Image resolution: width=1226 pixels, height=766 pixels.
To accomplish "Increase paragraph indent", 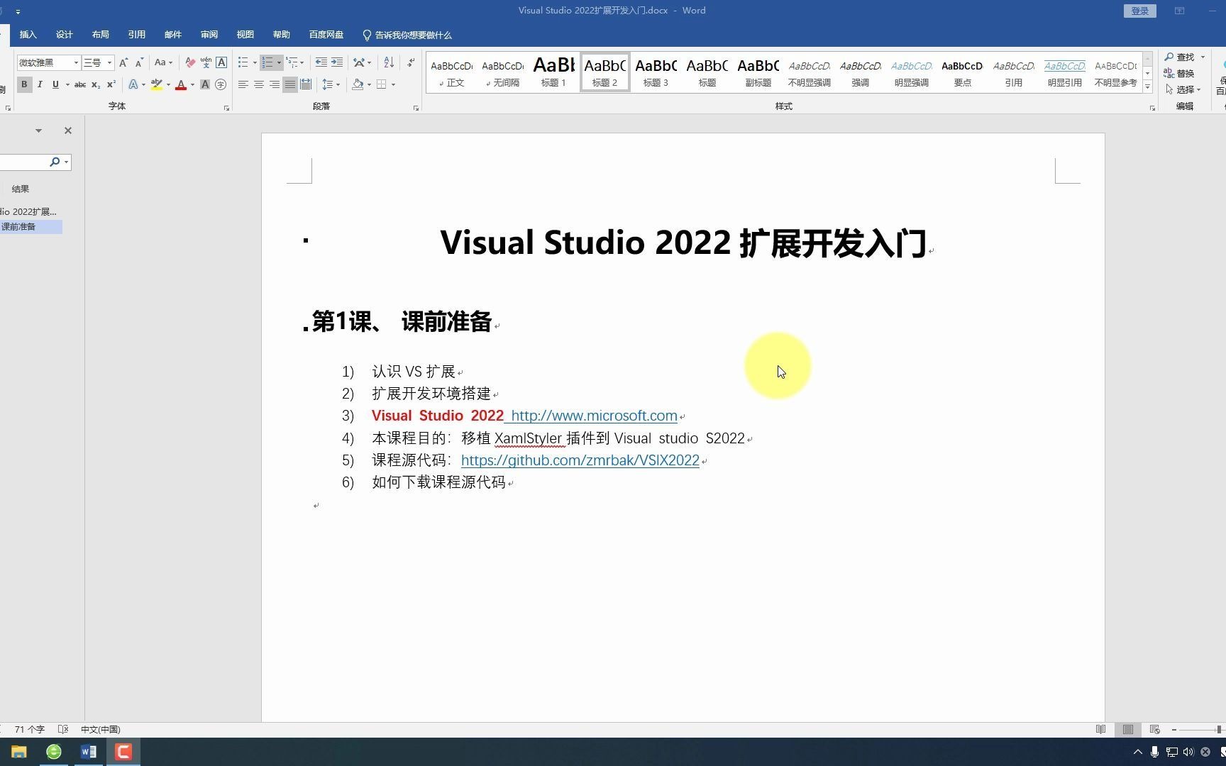I will (337, 62).
